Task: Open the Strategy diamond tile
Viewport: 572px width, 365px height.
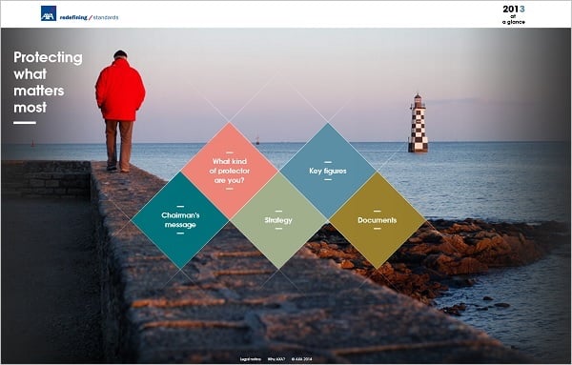Action: coord(278,220)
